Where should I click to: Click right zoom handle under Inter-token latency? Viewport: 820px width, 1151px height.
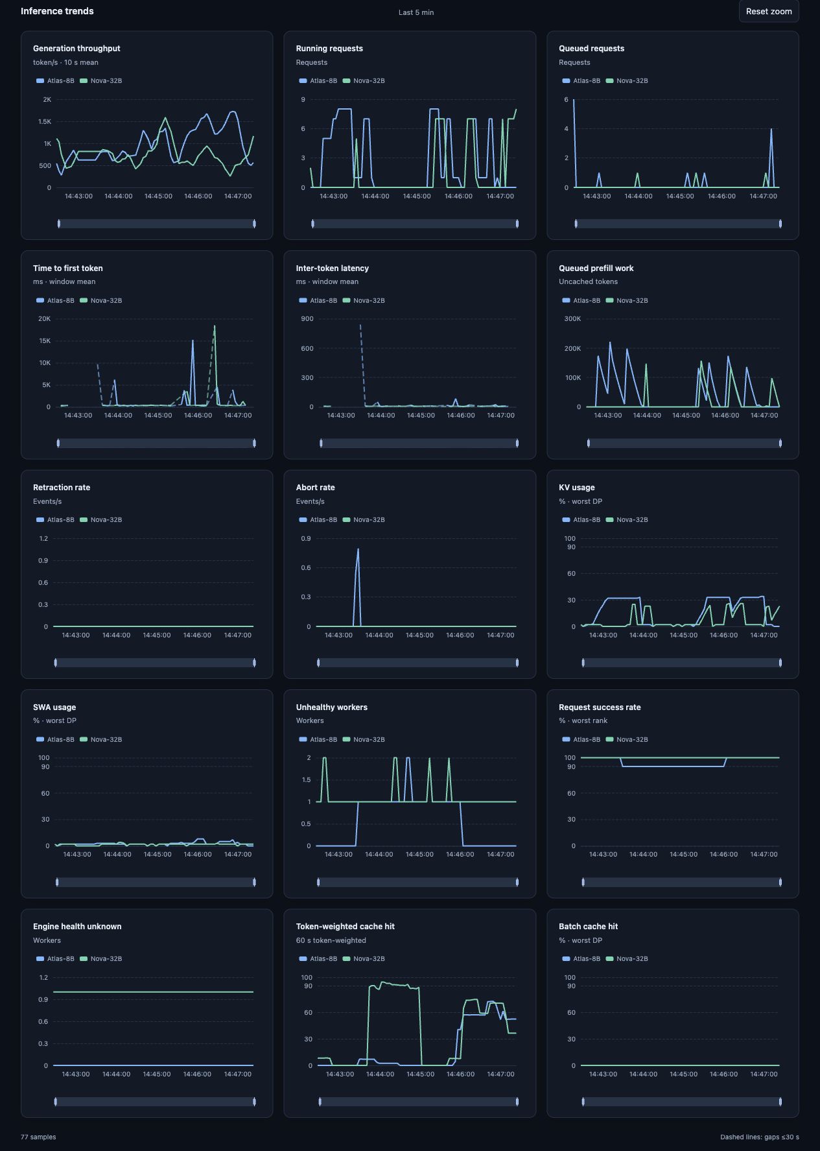click(x=517, y=444)
